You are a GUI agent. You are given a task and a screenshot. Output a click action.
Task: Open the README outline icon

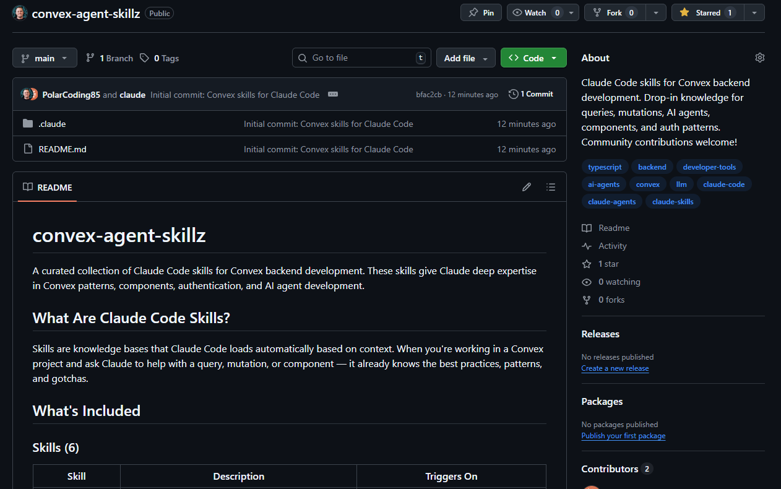[550, 186]
